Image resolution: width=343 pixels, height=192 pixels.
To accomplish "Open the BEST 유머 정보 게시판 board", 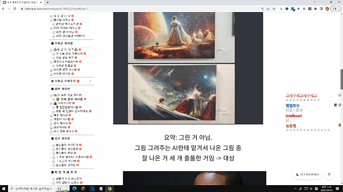I will click(67, 95).
